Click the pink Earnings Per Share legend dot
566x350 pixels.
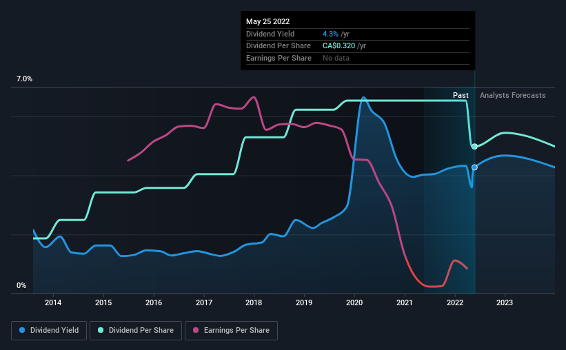(x=196, y=330)
